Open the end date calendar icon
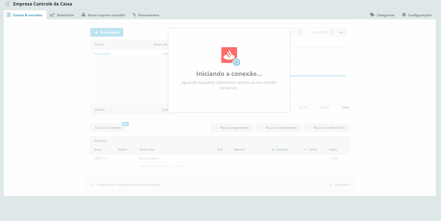The height and width of the screenshot is (221, 441). tap(333, 32)
